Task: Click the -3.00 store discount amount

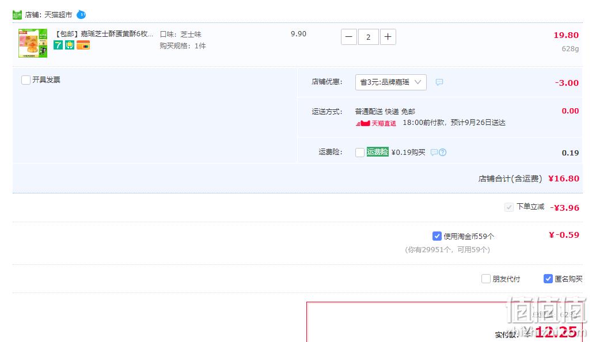Action: [567, 83]
